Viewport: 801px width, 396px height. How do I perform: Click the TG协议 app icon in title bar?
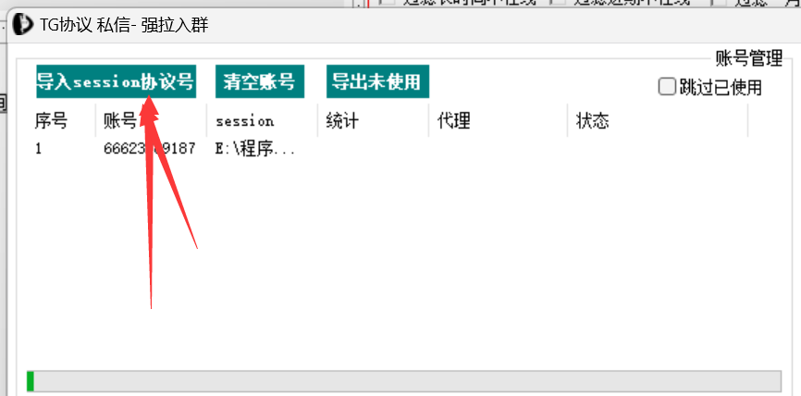click(20, 24)
